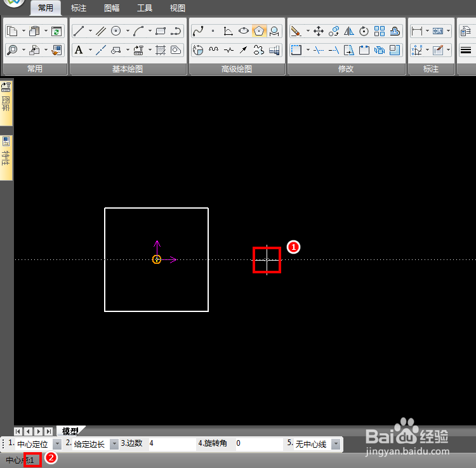The image size is (476, 468).
Task: Expand the Eraser tool dropdown arrow
Action: click(x=308, y=31)
